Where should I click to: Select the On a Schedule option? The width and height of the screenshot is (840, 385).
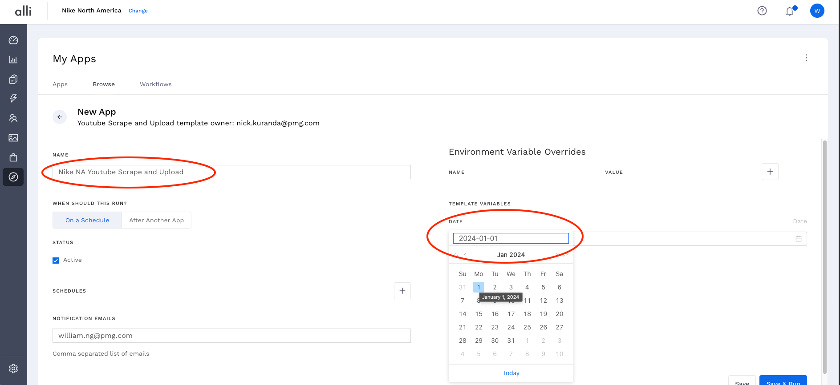pos(87,220)
